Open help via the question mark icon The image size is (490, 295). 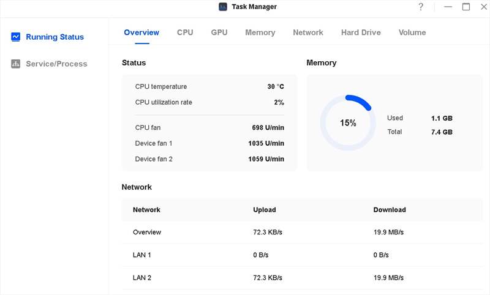pyautogui.click(x=421, y=7)
